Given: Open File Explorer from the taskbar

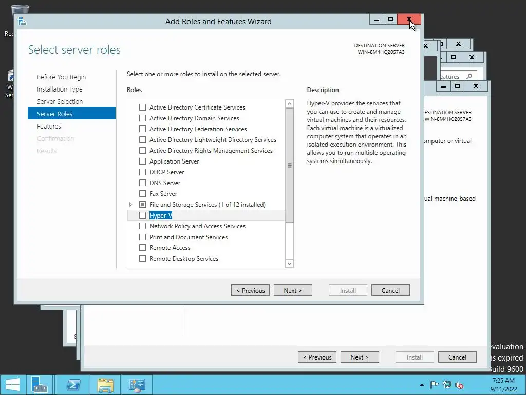Looking at the screenshot, I should pos(105,385).
